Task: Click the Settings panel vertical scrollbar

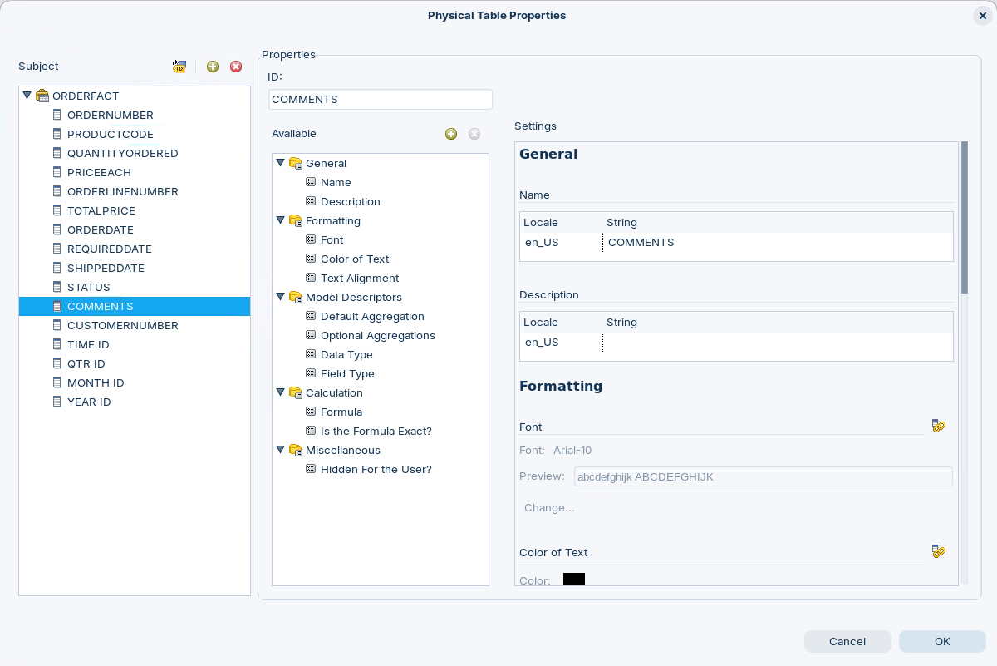Action: pos(965,218)
